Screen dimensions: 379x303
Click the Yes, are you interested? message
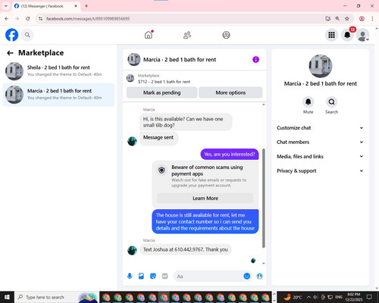click(x=230, y=154)
